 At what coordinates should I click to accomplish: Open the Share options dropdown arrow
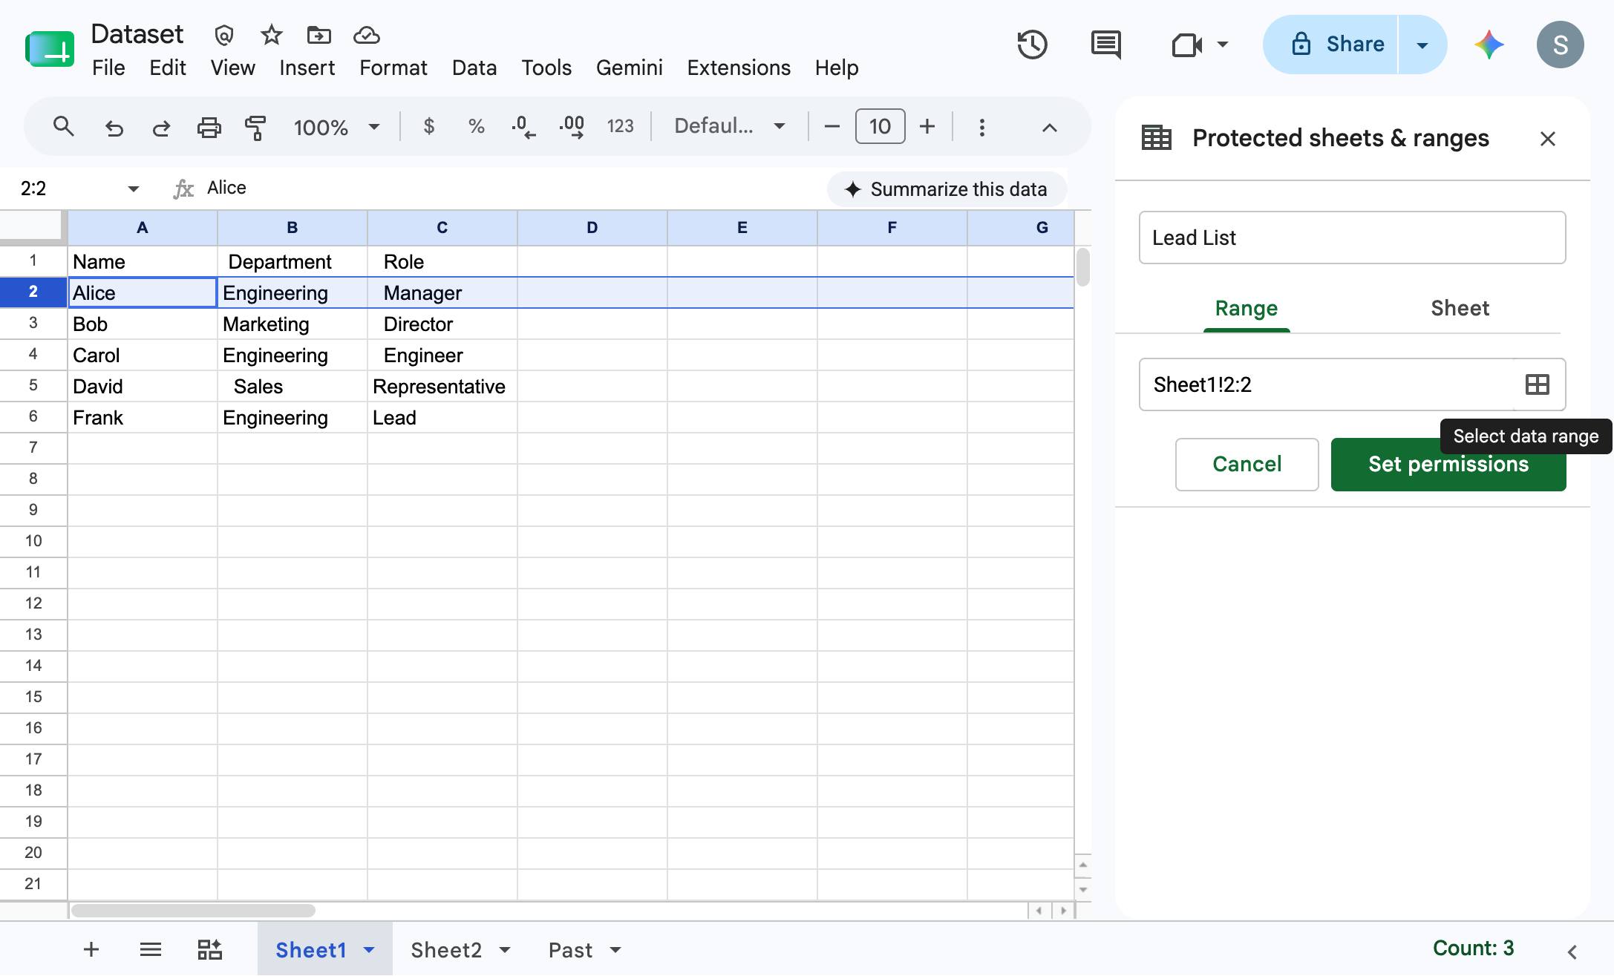[x=1422, y=45]
